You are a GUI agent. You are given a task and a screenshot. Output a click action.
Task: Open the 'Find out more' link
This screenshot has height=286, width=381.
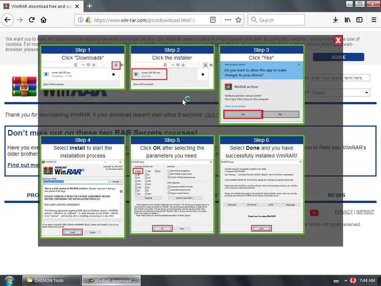point(23,165)
